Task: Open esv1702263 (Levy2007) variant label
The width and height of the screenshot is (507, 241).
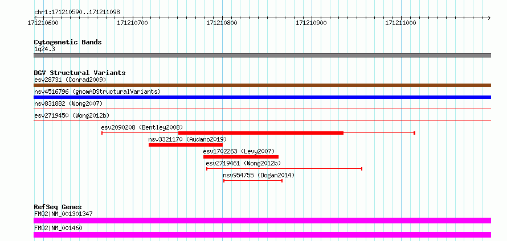Action: (239, 151)
